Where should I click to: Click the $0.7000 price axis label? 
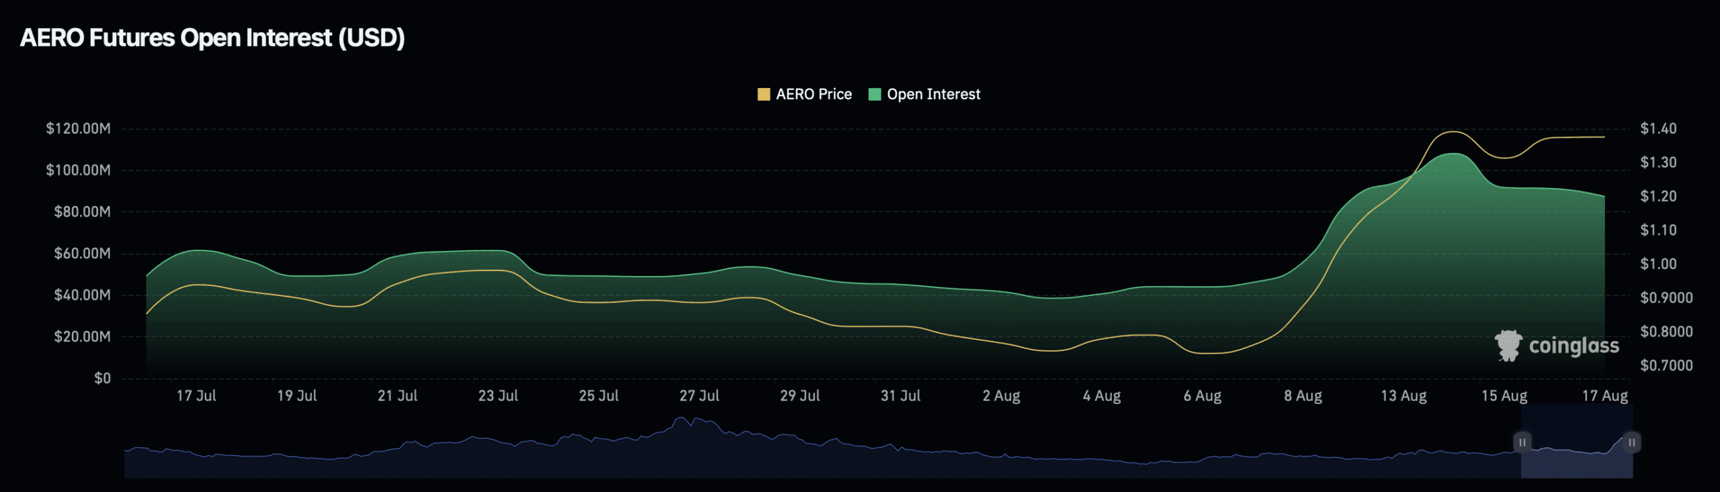(x=1666, y=365)
